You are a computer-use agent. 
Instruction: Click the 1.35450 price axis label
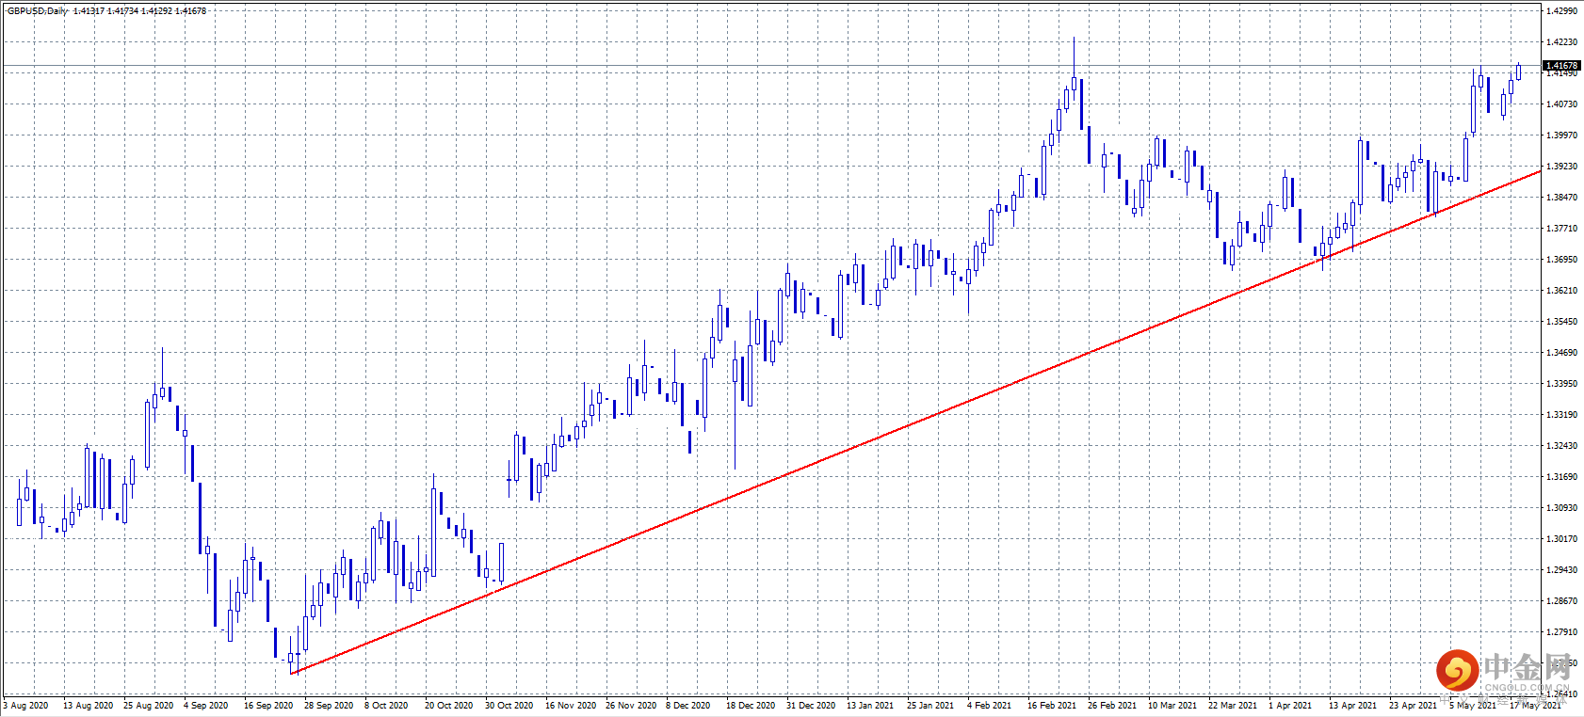[x=1562, y=322]
